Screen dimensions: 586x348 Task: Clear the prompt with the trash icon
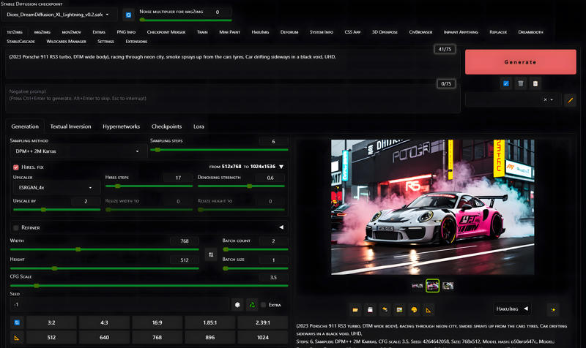tap(521, 83)
